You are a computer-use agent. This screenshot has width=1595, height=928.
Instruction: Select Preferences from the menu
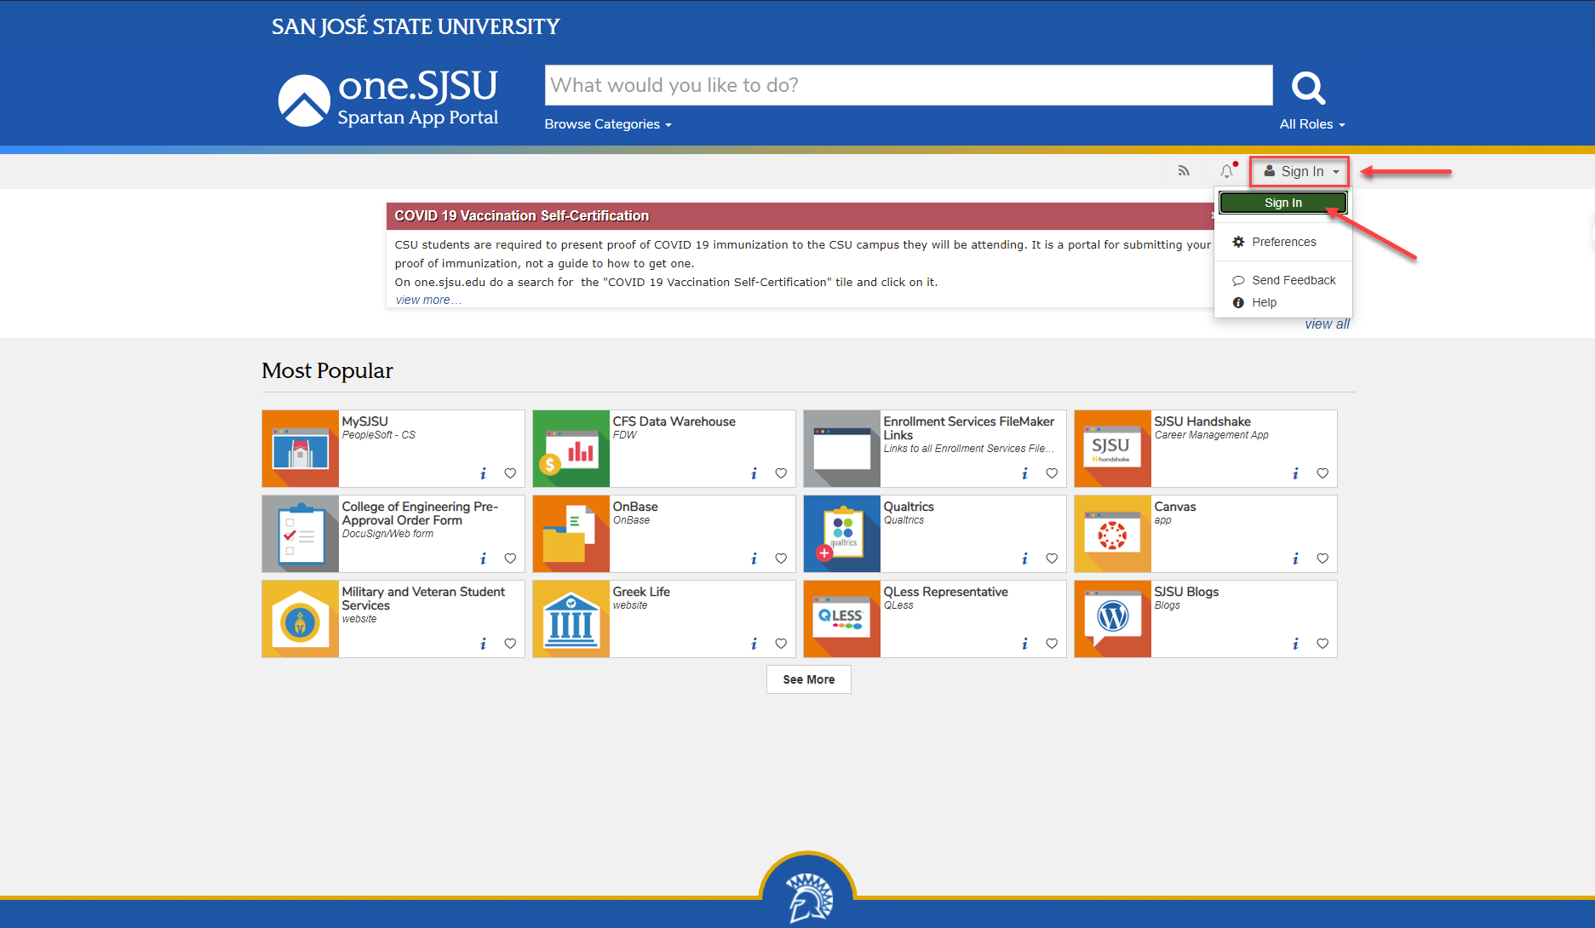point(1283,242)
